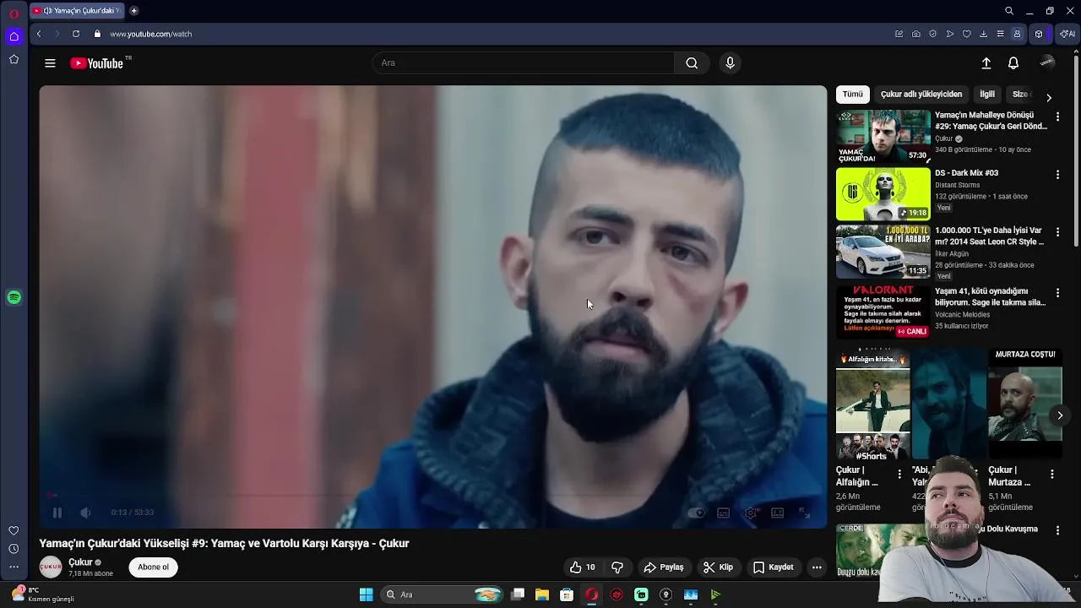This screenshot has width=1081, height=608.
Task: Dislike the video with thumbs down
Action: (617, 567)
